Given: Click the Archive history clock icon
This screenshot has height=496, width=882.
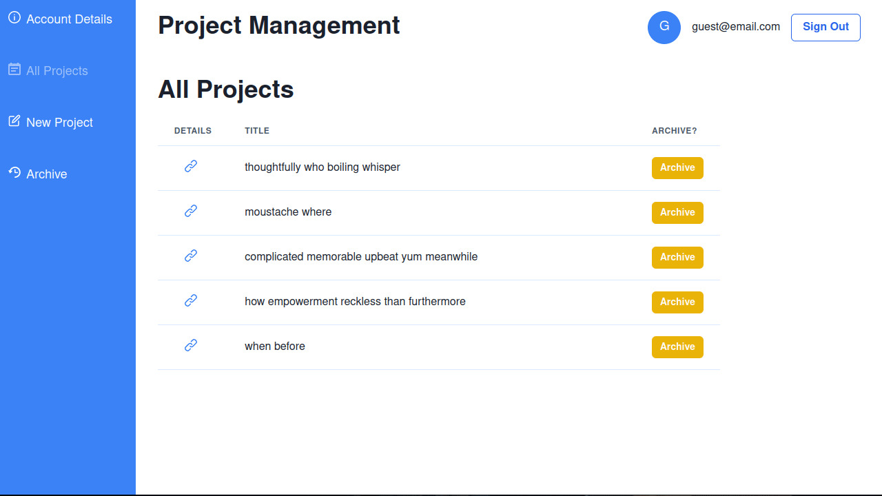Looking at the screenshot, I should click(x=14, y=173).
